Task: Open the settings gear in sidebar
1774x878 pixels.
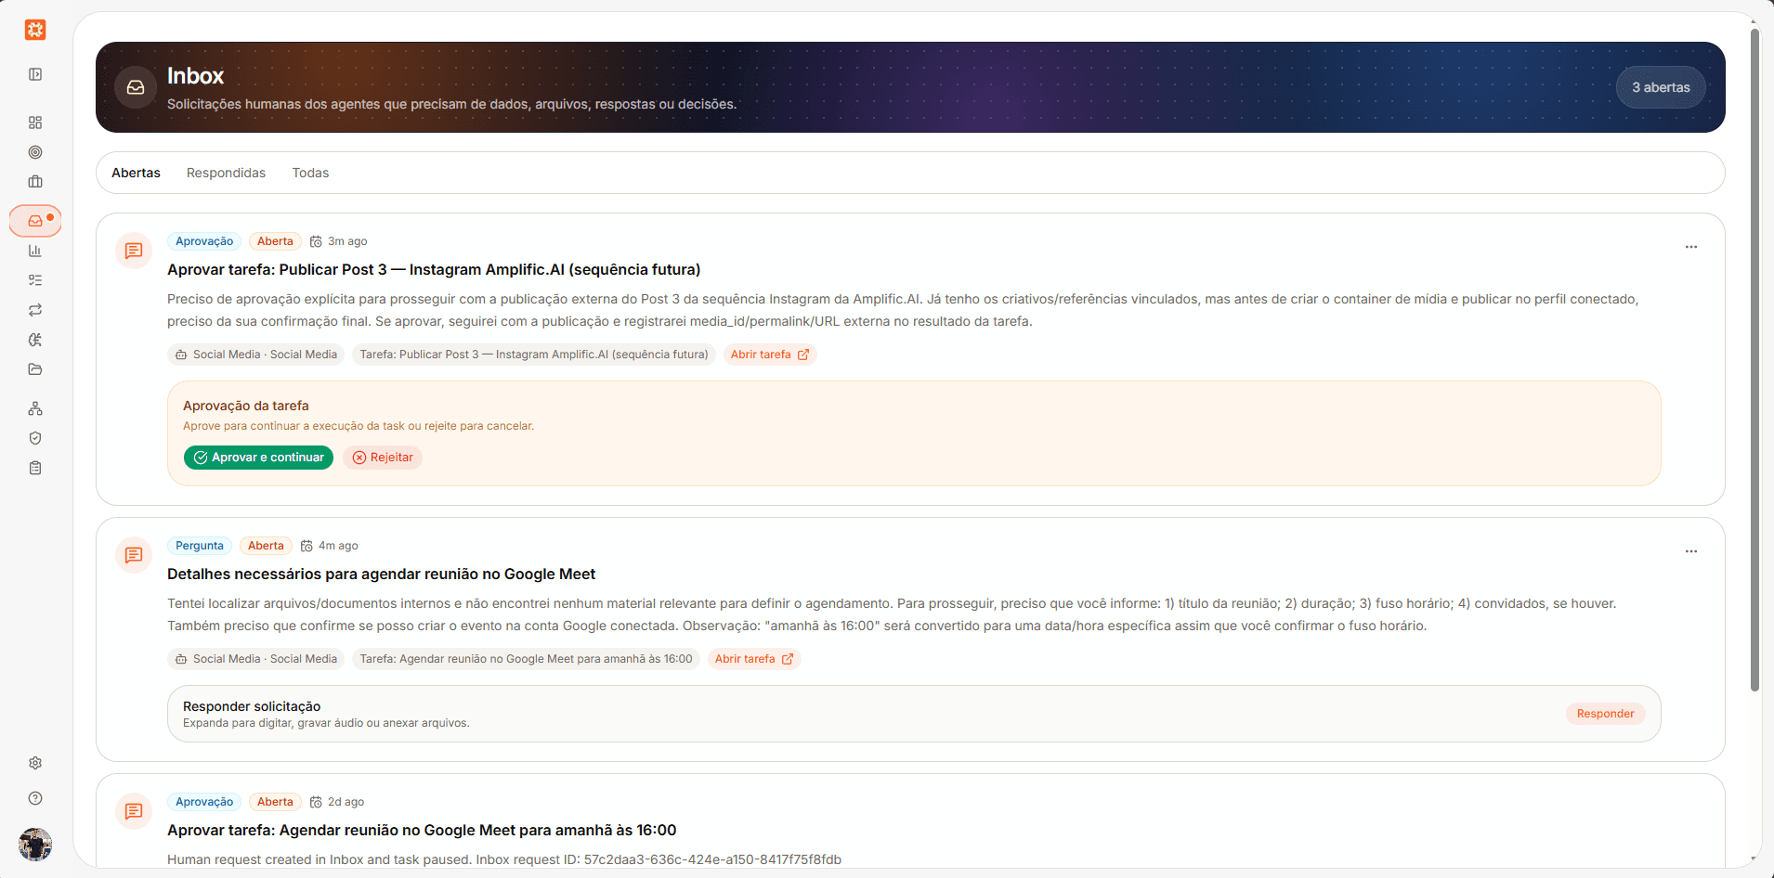Action: (35, 763)
